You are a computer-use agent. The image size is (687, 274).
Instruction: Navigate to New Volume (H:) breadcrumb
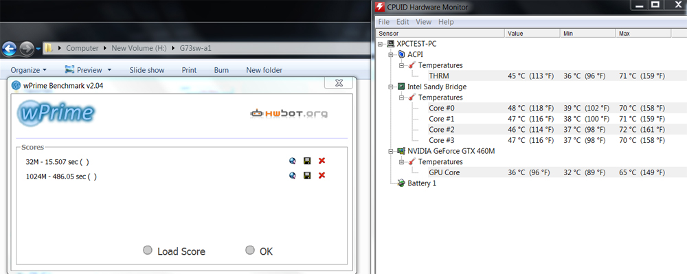tap(139, 48)
